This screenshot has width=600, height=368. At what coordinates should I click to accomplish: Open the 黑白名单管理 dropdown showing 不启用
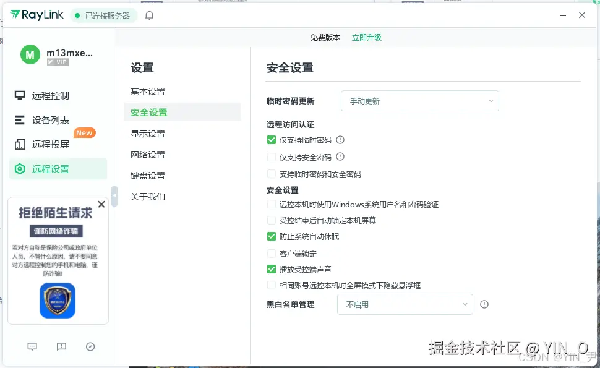tap(405, 304)
